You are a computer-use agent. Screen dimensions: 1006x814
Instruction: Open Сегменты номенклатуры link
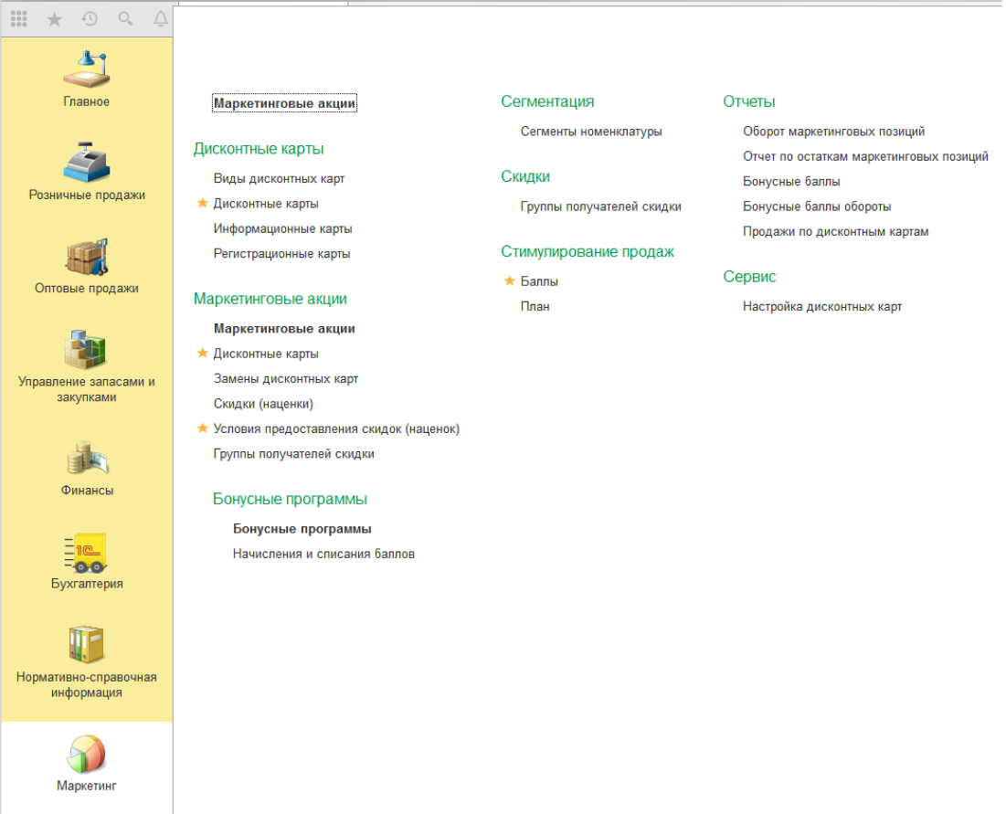591,132
